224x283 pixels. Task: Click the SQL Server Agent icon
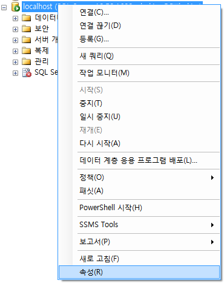(27, 73)
